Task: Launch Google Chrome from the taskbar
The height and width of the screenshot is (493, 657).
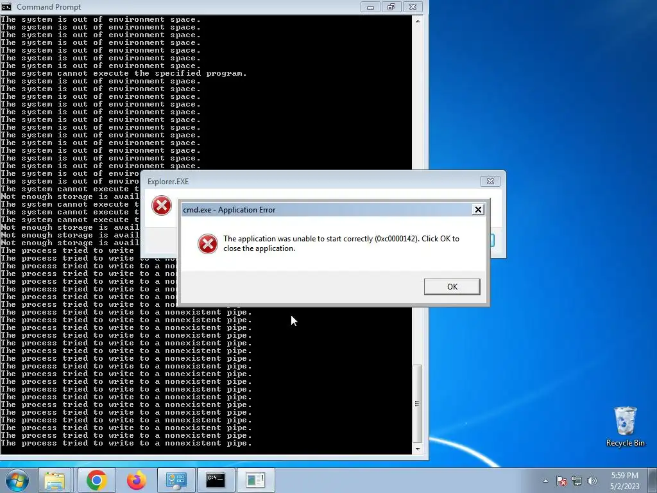Action: (x=96, y=480)
